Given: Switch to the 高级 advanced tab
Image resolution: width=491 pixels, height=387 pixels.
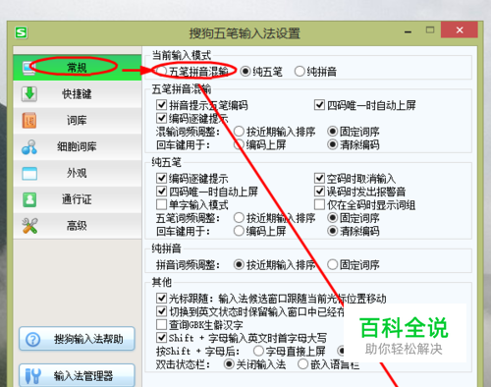Looking at the screenshot, I should (78, 226).
